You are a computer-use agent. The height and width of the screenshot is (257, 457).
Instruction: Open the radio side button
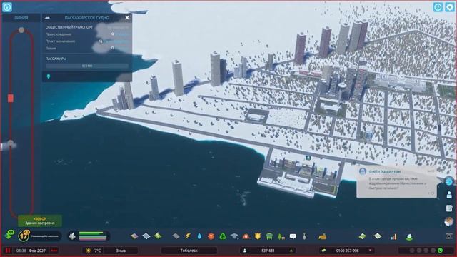click(x=449, y=221)
